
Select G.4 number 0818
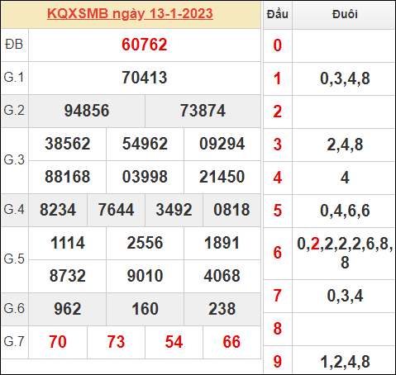231,210
